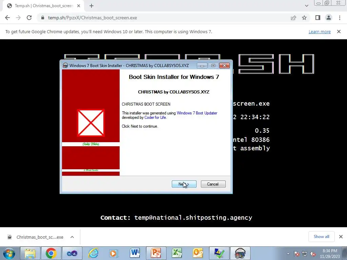Viewport: 347px width, 260px height.
Task: Go forward in Chrome
Action: point(18,18)
